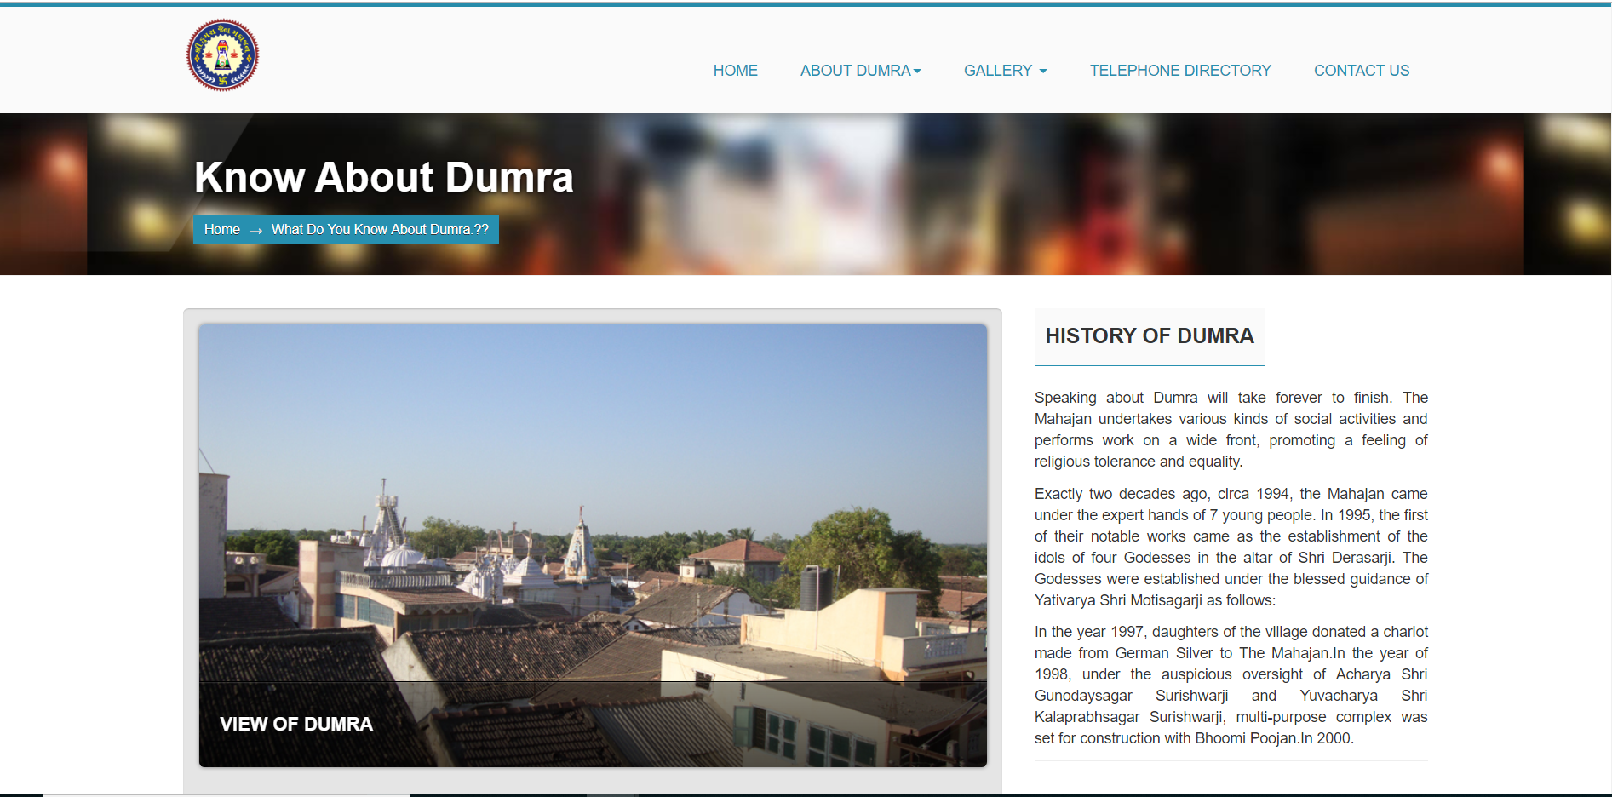Click the circular Dumra site logo
Viewport: 1612px width, 797px height.
222,55
